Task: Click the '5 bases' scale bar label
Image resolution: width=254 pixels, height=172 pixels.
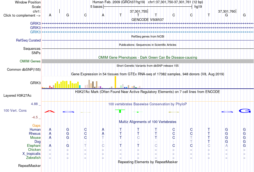Action: click(96, 7)
